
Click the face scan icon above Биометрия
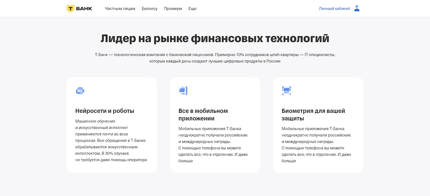[286, 91]
